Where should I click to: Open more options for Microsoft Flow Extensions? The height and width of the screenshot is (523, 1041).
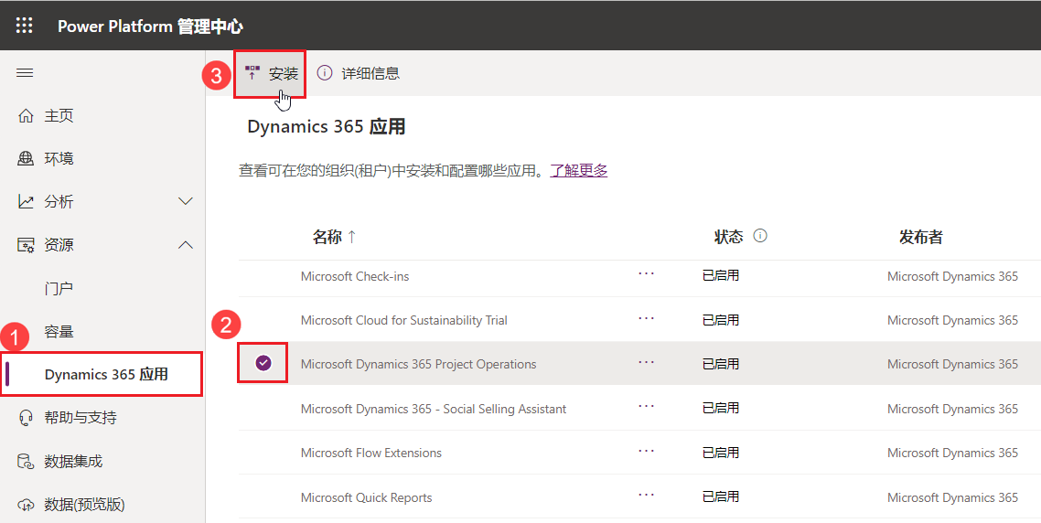point(646,452)
